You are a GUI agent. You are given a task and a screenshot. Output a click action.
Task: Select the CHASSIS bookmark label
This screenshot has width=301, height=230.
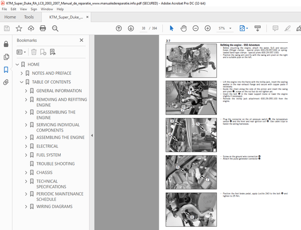44,173
